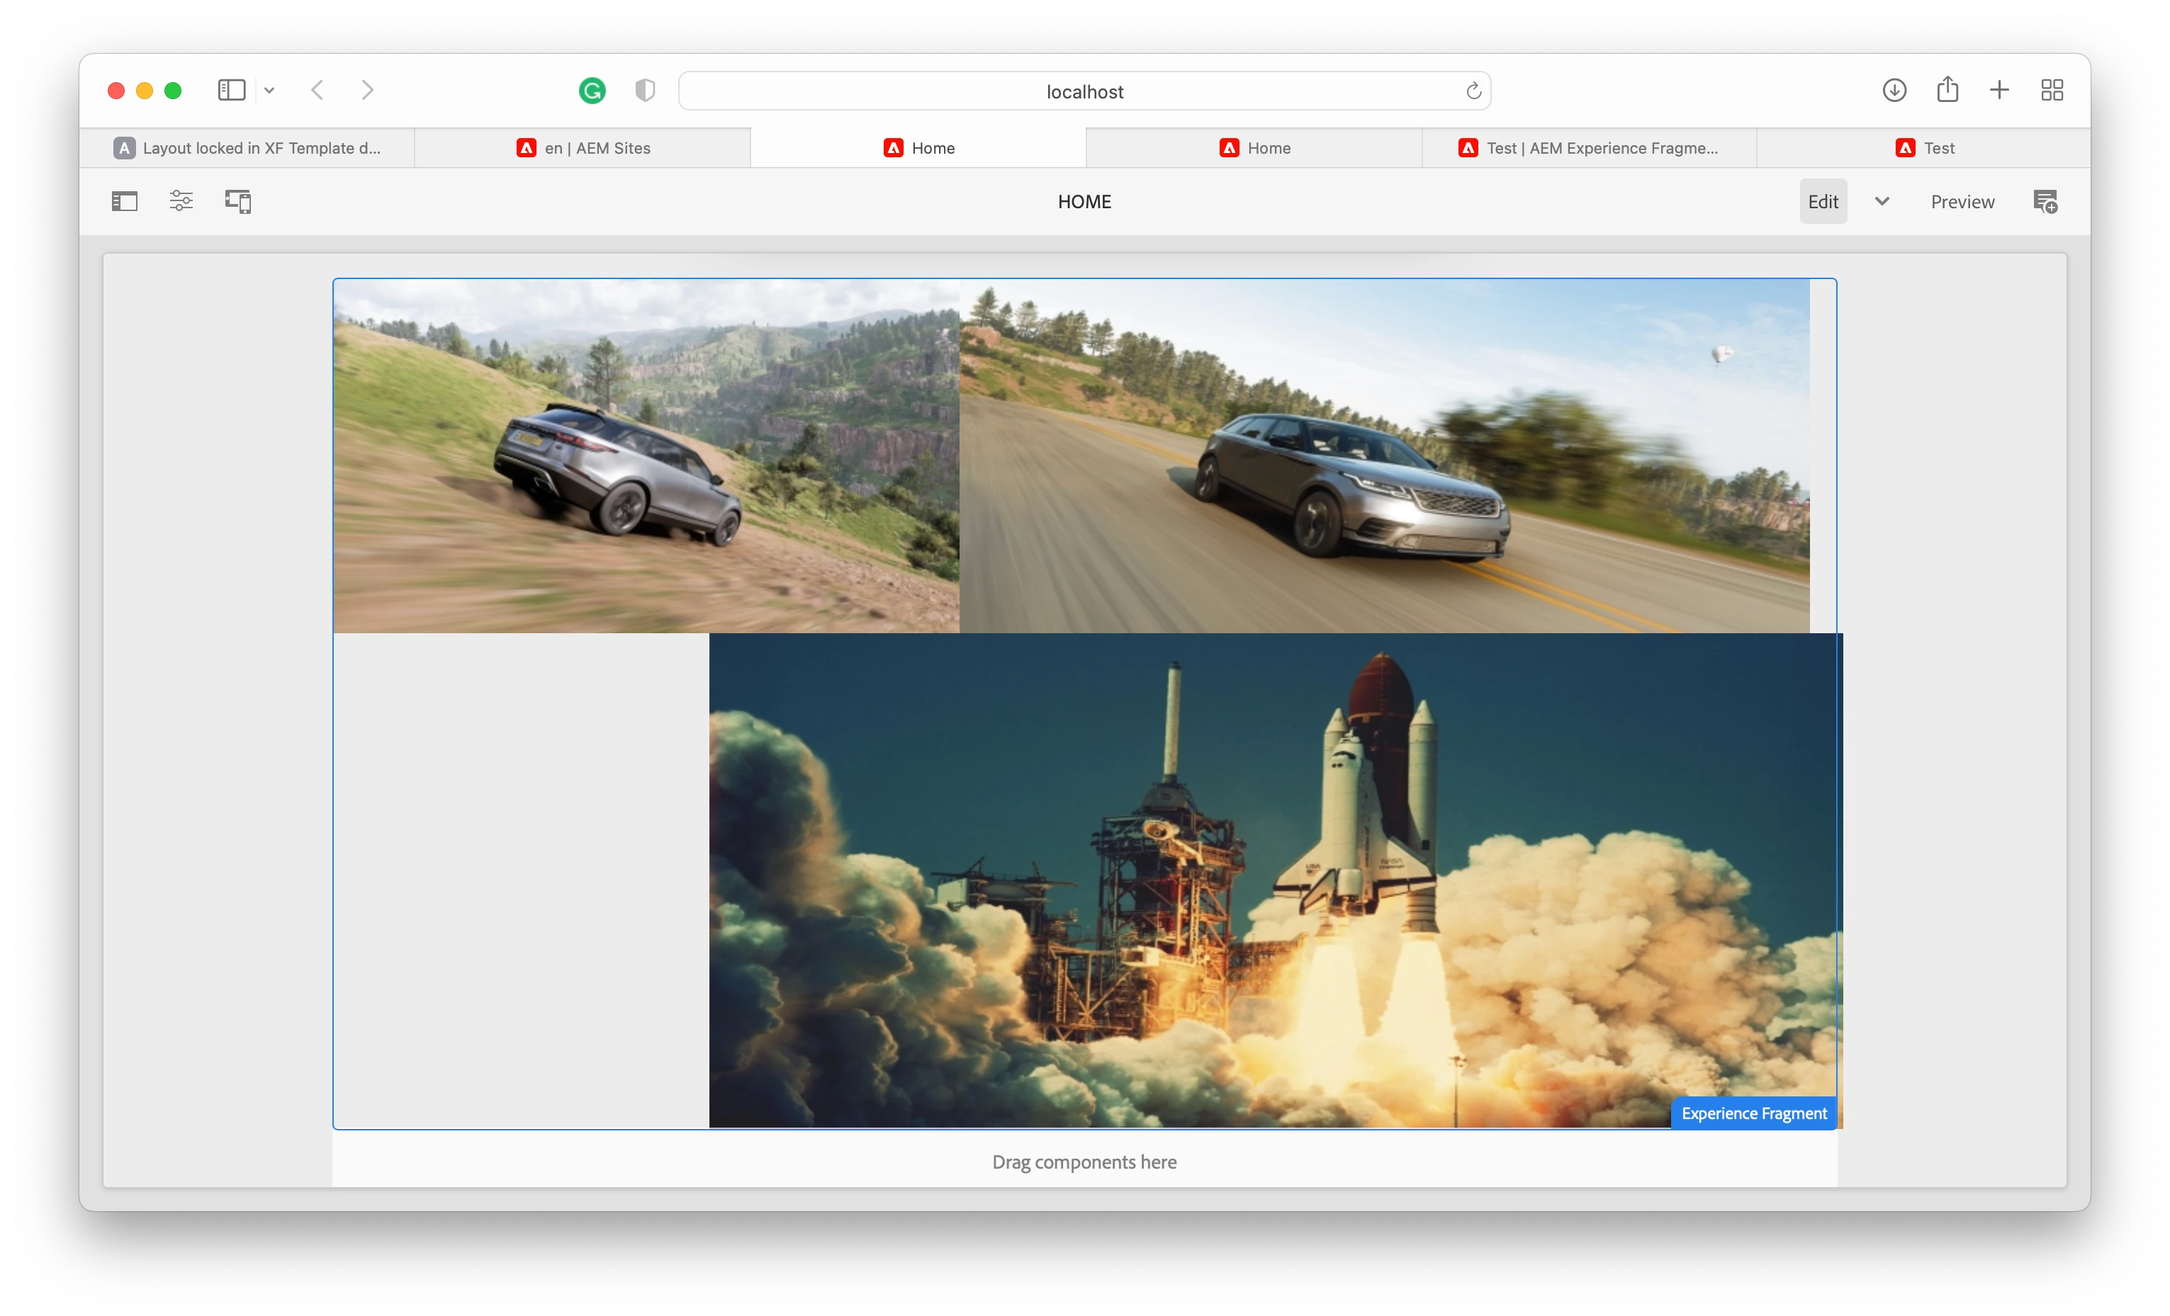Viewport: 2170px width, 1316px height.
Task: Reload page with the refresh icon
Action: [x=1473, y=91]
